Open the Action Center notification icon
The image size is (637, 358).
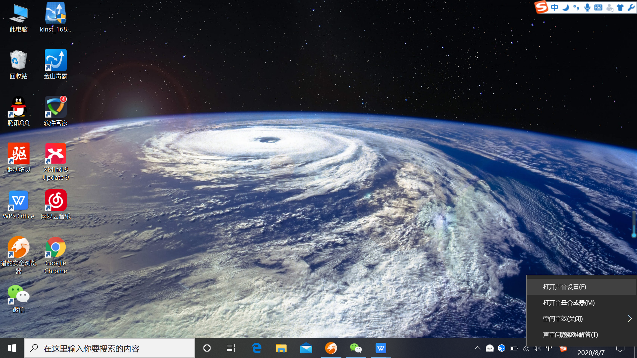coord(620,349)
